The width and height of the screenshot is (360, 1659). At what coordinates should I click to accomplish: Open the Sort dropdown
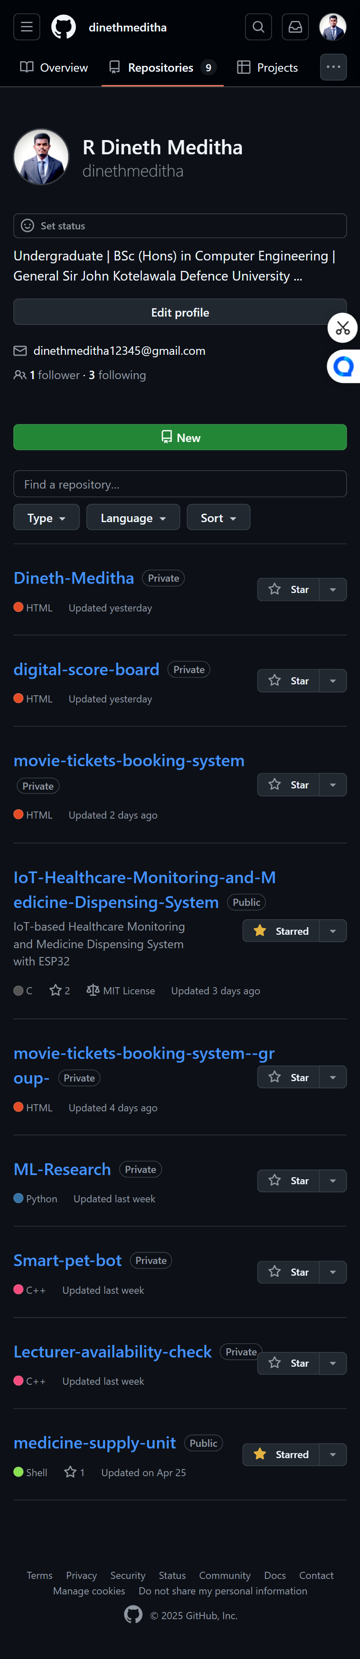pyautogui.click(x=218, y=517)
